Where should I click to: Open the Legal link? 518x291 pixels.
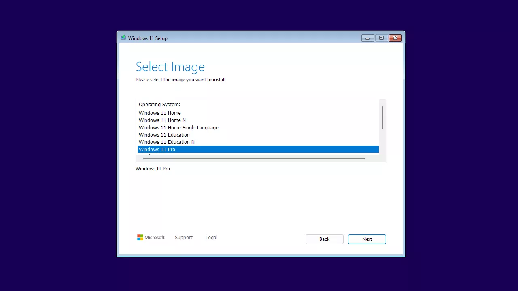[211, 237]
